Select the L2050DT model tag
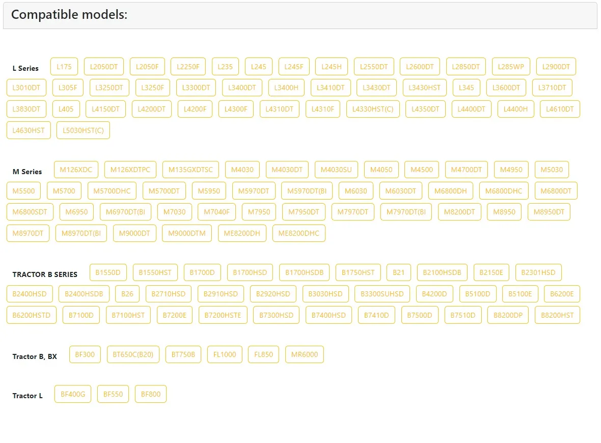Screen dimensions: 601x443 (x=104, y=67)
